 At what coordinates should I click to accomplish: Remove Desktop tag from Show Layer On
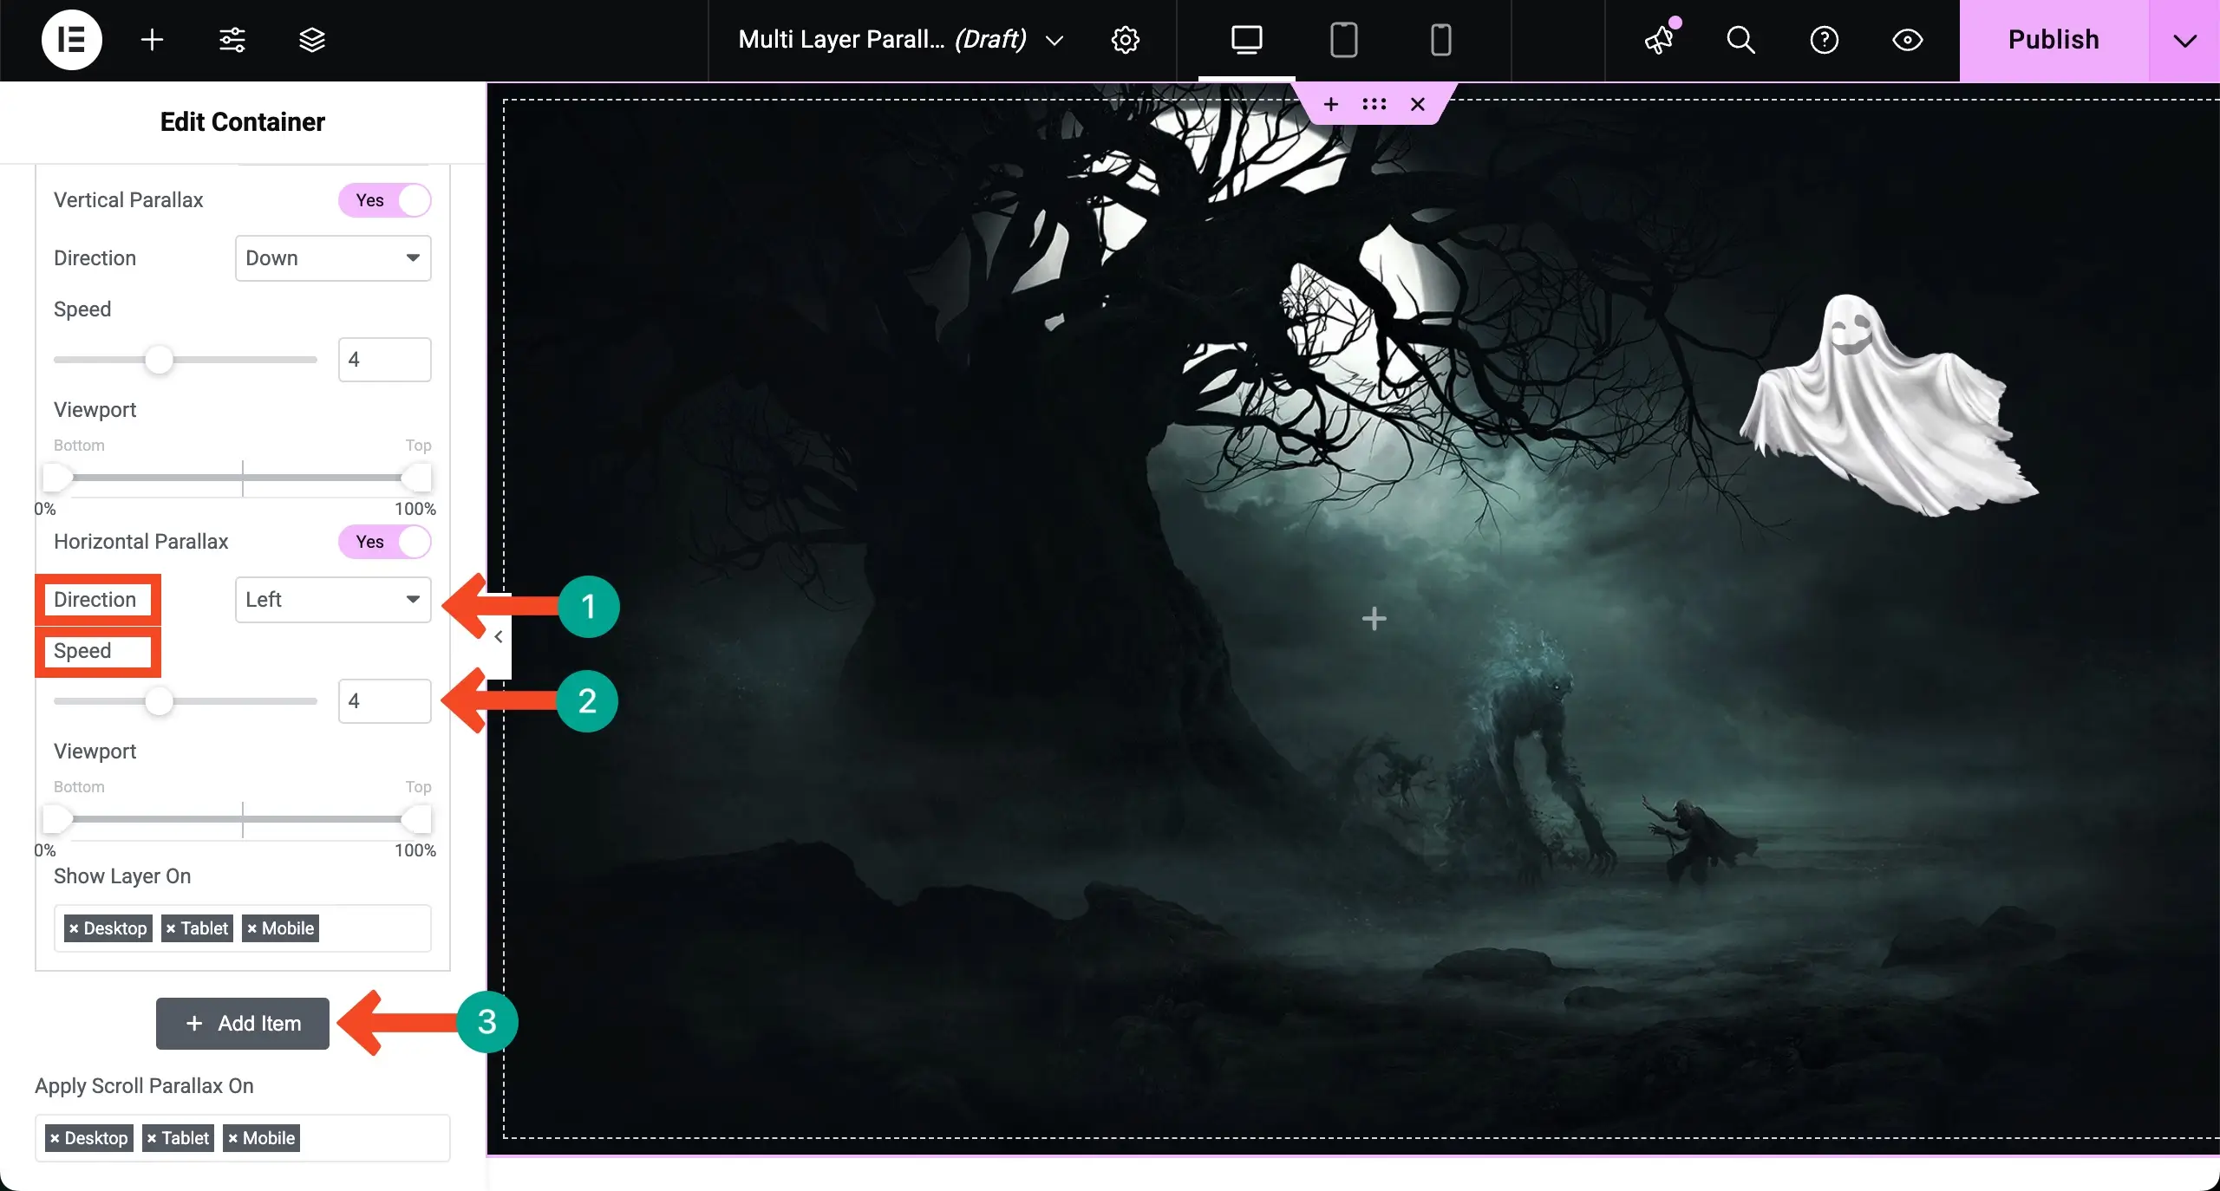[x=74, y=928]
